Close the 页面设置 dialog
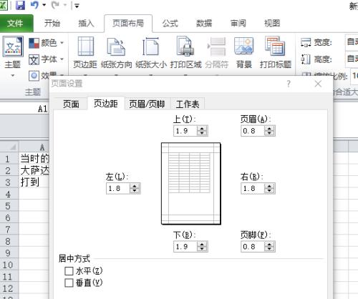The image size is (358, 299). 318,84
